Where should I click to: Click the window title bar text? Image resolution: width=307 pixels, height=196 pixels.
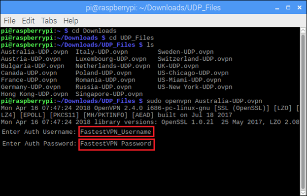click(153, 7)
